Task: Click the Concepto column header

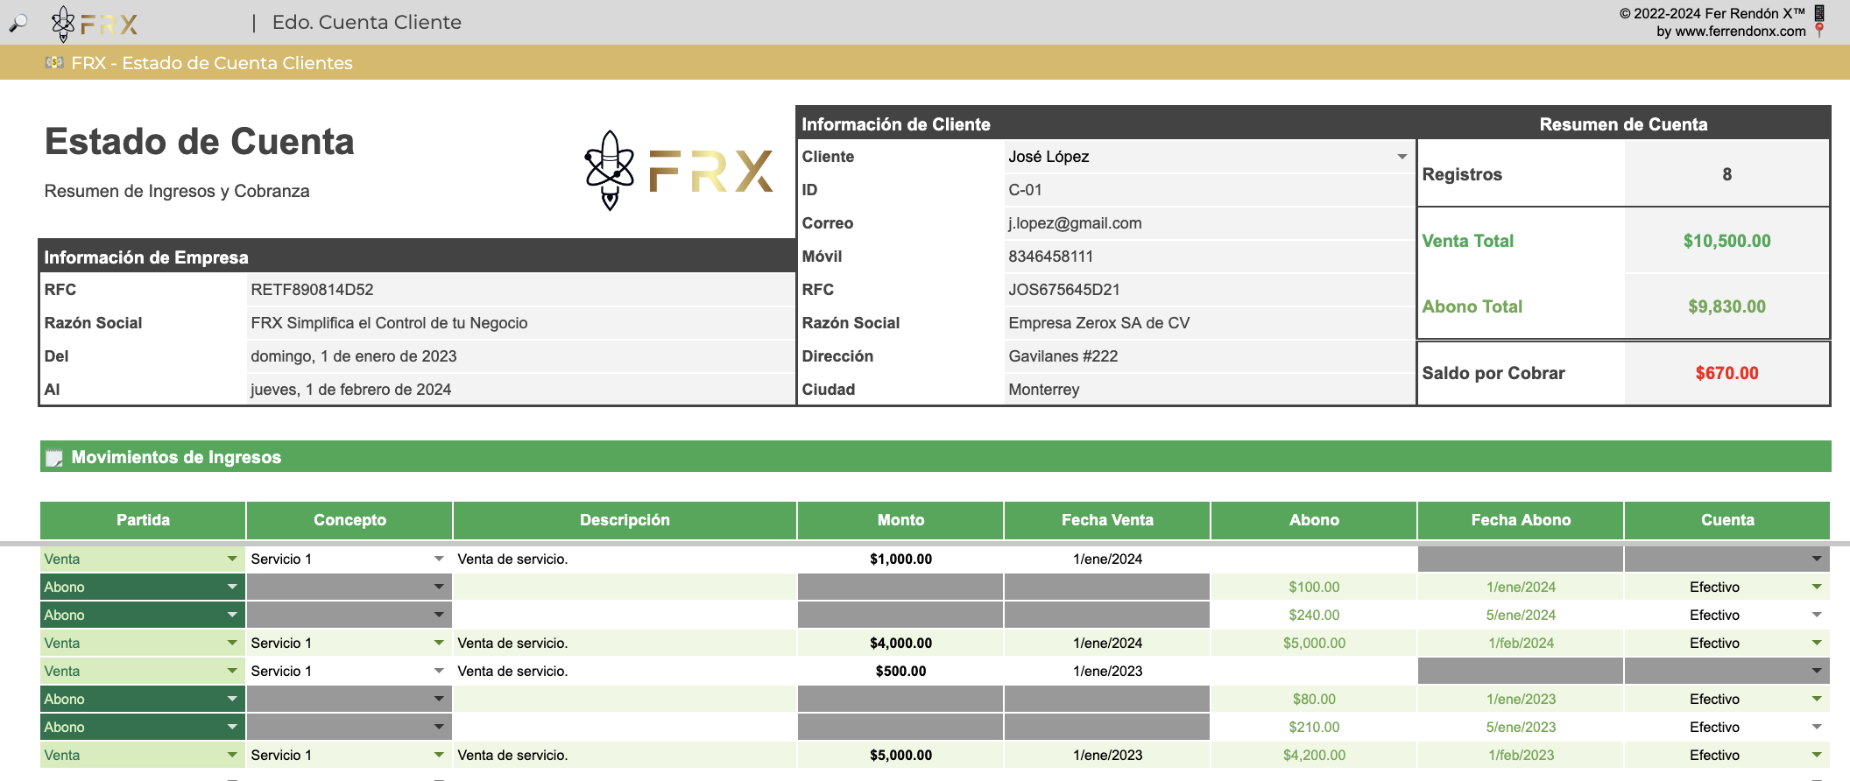Action: [350, 520]
